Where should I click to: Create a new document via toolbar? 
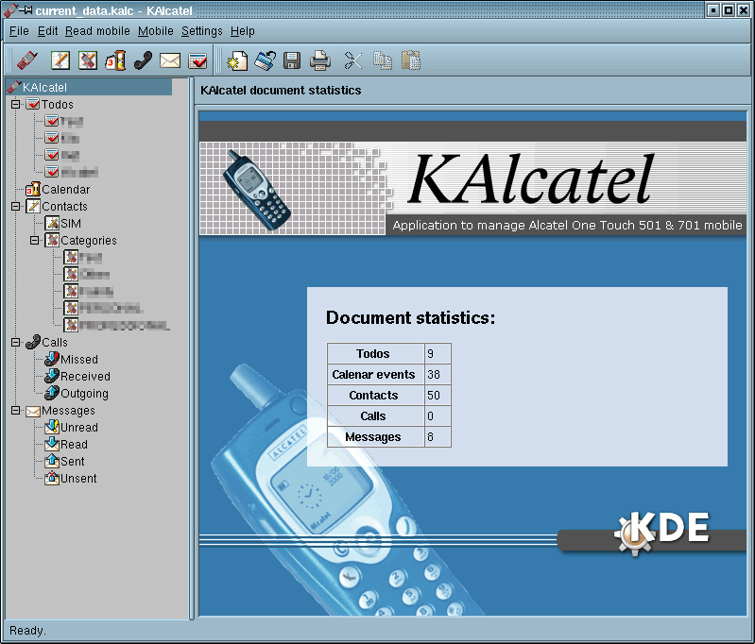pyautogui.click(x=237, y=60)
